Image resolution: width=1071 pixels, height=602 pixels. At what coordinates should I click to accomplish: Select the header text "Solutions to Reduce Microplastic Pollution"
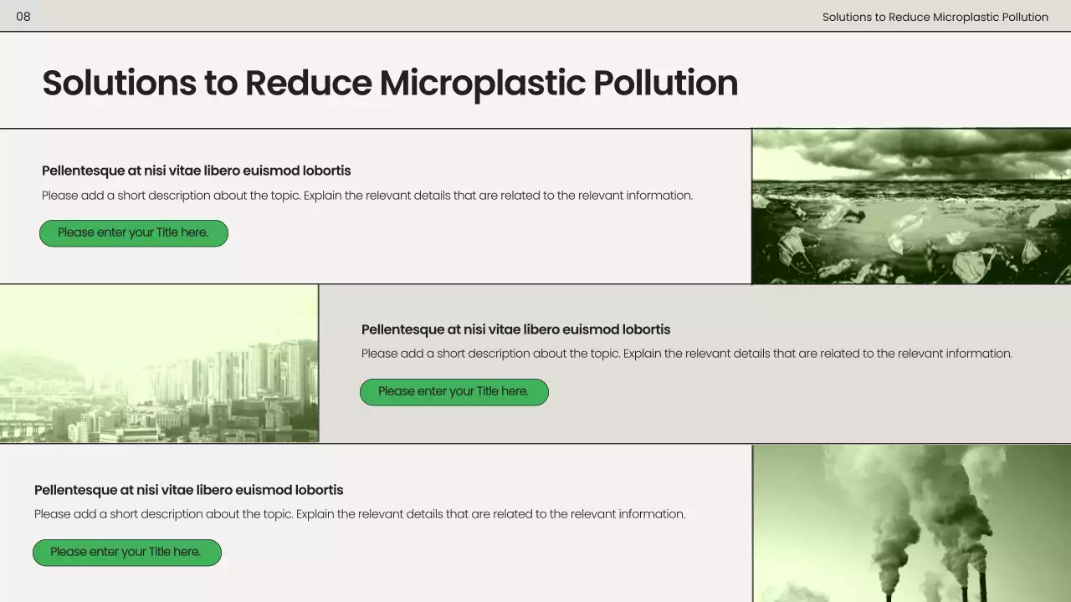point(935,17)
